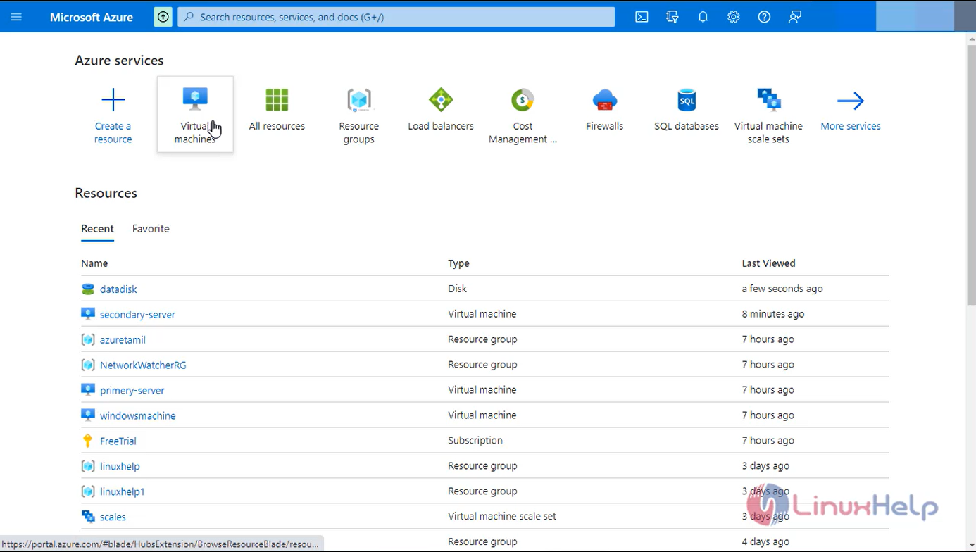Switch to the Recent tab

(x=97, y=229)
